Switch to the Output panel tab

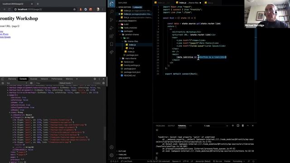[171, 126]
